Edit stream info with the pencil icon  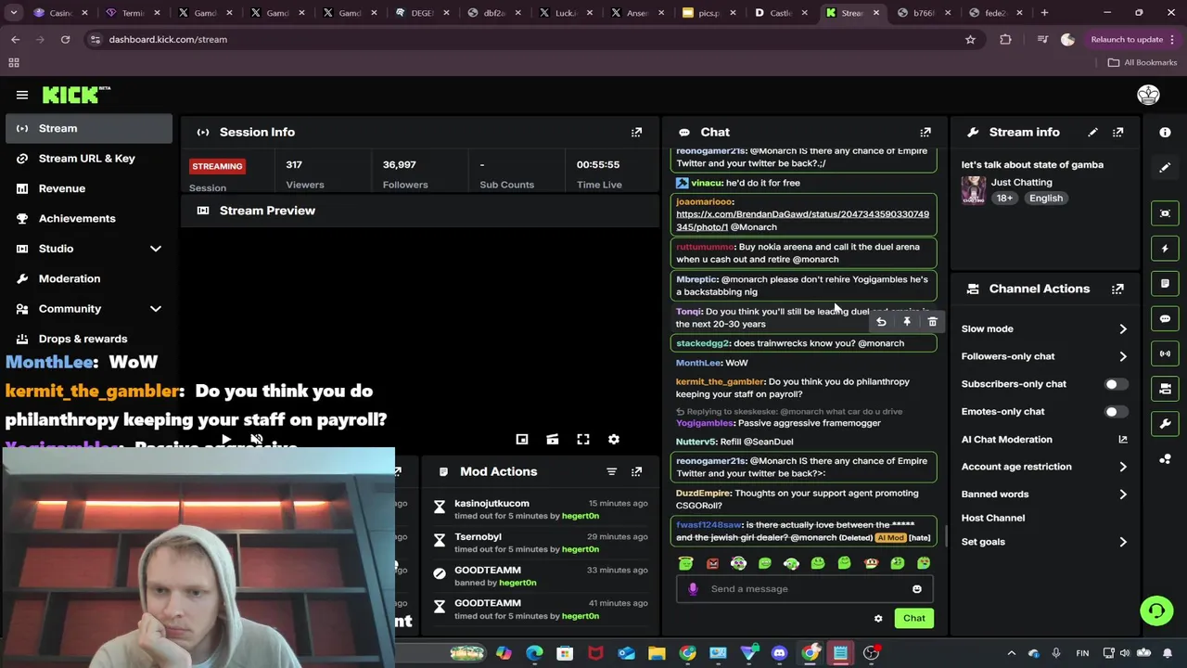point(1092,133)
